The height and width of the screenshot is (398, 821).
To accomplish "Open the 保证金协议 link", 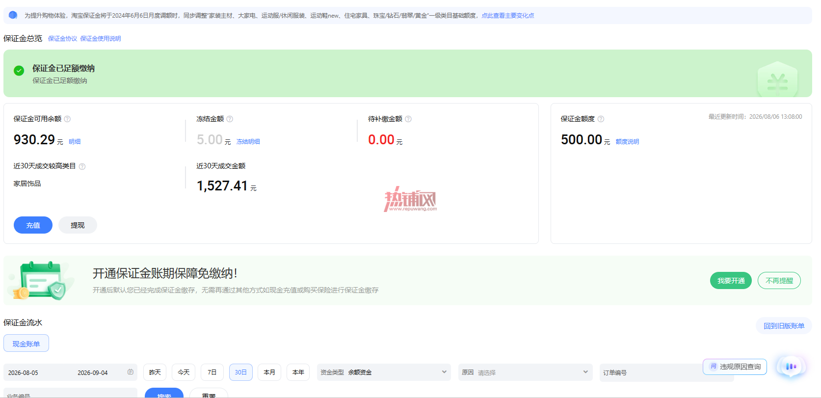I will coord(62,38).
